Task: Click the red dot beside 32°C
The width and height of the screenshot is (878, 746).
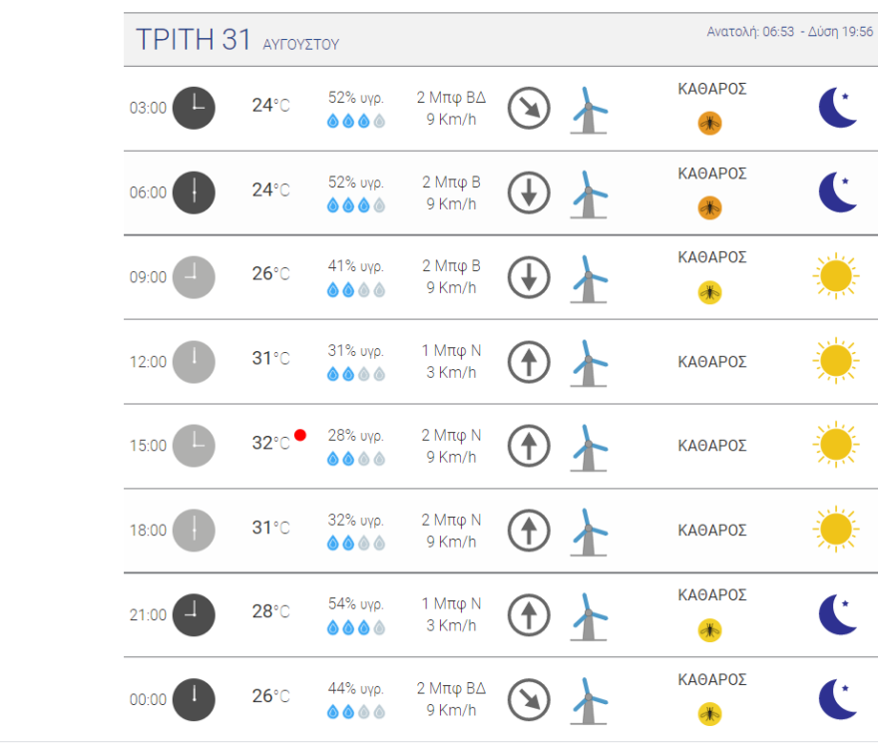Action: coord(300,436)
